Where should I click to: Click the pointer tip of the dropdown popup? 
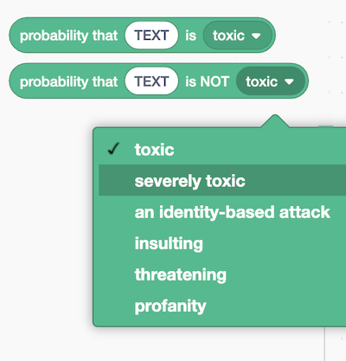(275, 118)
